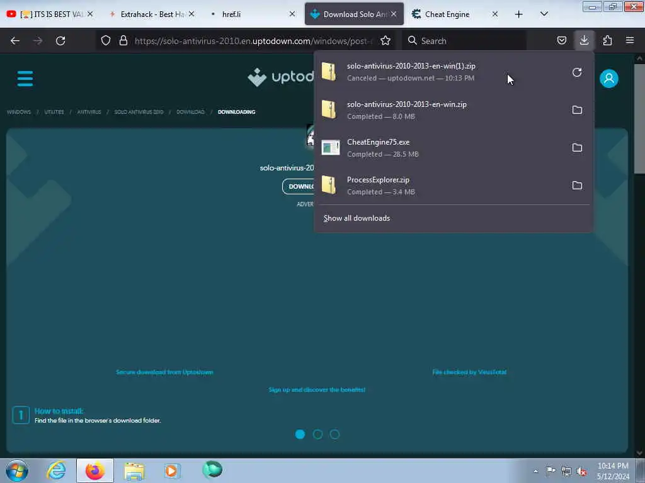Open the Extensions puzzle icon
Viewport: 645px width, 483px height.
click(607, 41)
